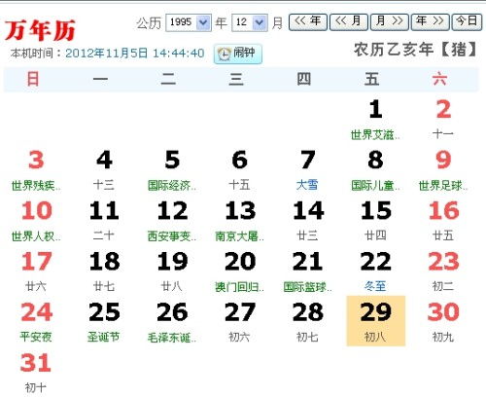Select December 3 世界残疾 day

36,170
